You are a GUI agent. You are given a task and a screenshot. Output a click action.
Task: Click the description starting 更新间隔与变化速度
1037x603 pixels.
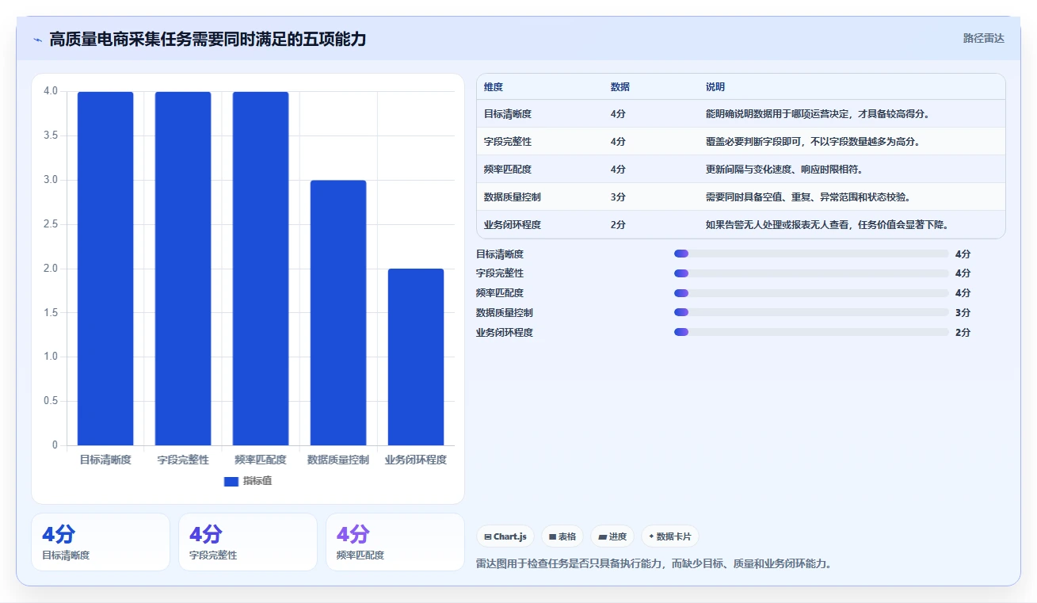[784, 170]
